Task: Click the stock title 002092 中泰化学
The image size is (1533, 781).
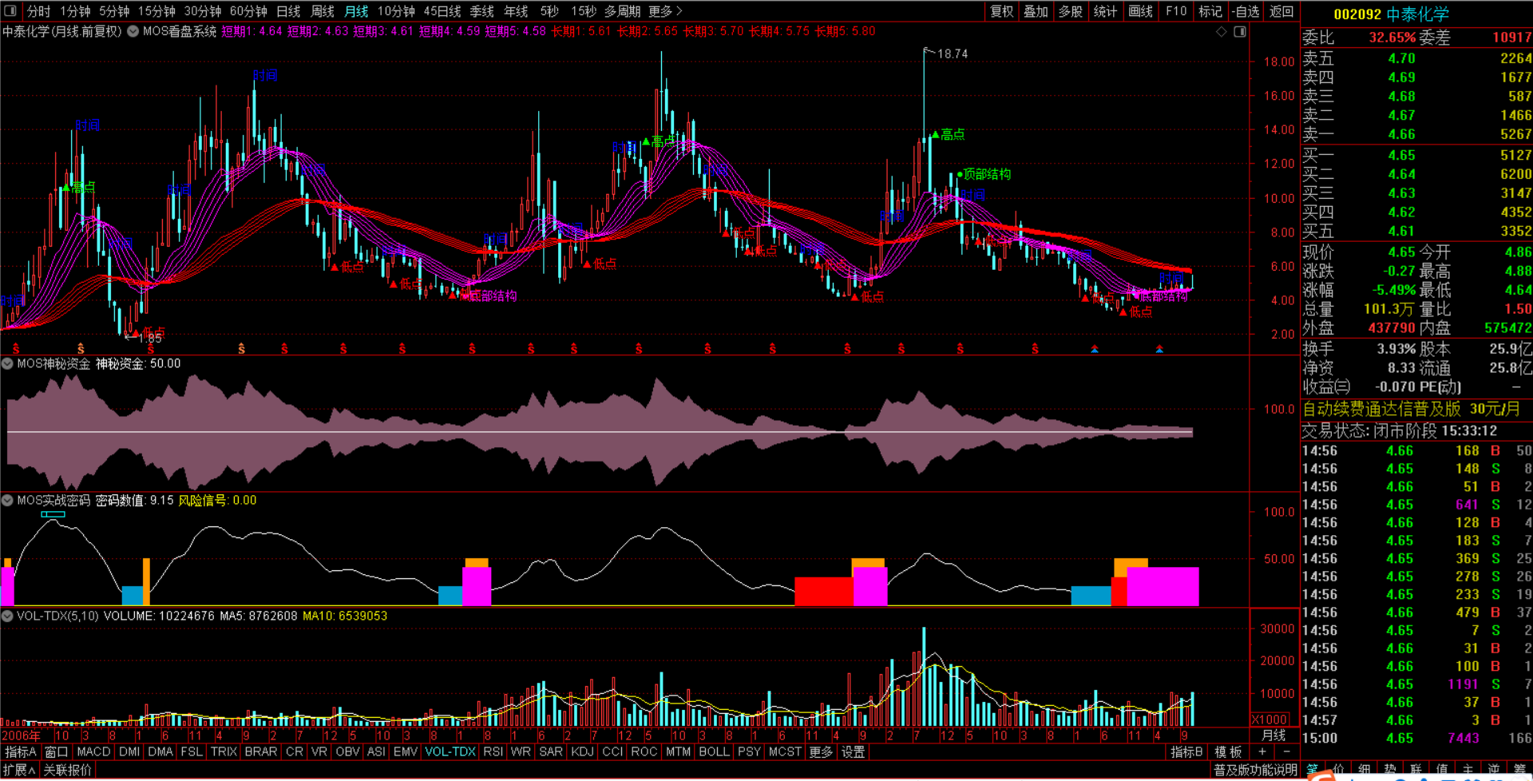Action: point(1391,14)
